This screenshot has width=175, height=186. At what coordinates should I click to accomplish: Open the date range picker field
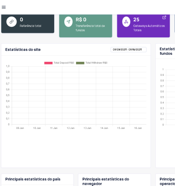point(128,50)
